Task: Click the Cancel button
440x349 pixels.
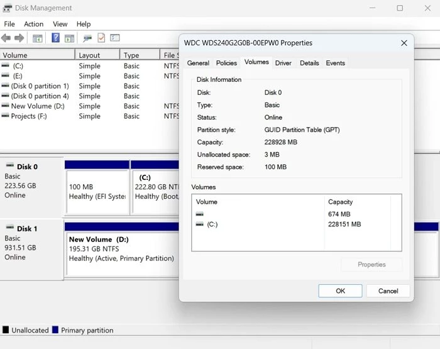Action: click(x=388, y=291)
